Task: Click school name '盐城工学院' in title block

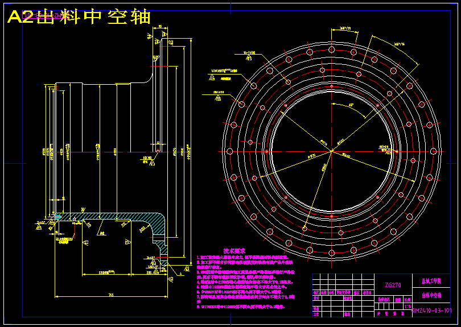Action: pyautogui.click(x=431, y=281)
